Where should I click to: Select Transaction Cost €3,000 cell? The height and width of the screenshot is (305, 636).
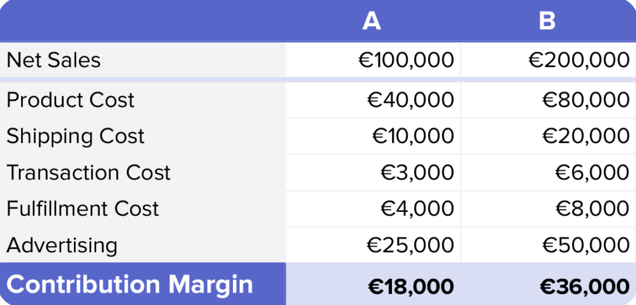coord(417,172)
